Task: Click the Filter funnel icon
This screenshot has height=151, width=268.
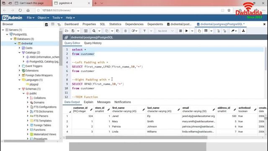Action: (144, 31)
